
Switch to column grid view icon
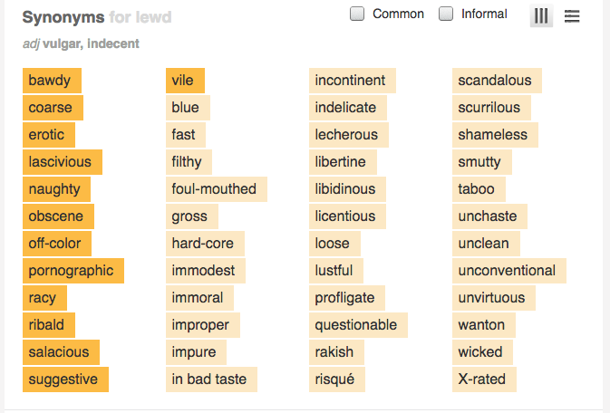tap(541, 15)
